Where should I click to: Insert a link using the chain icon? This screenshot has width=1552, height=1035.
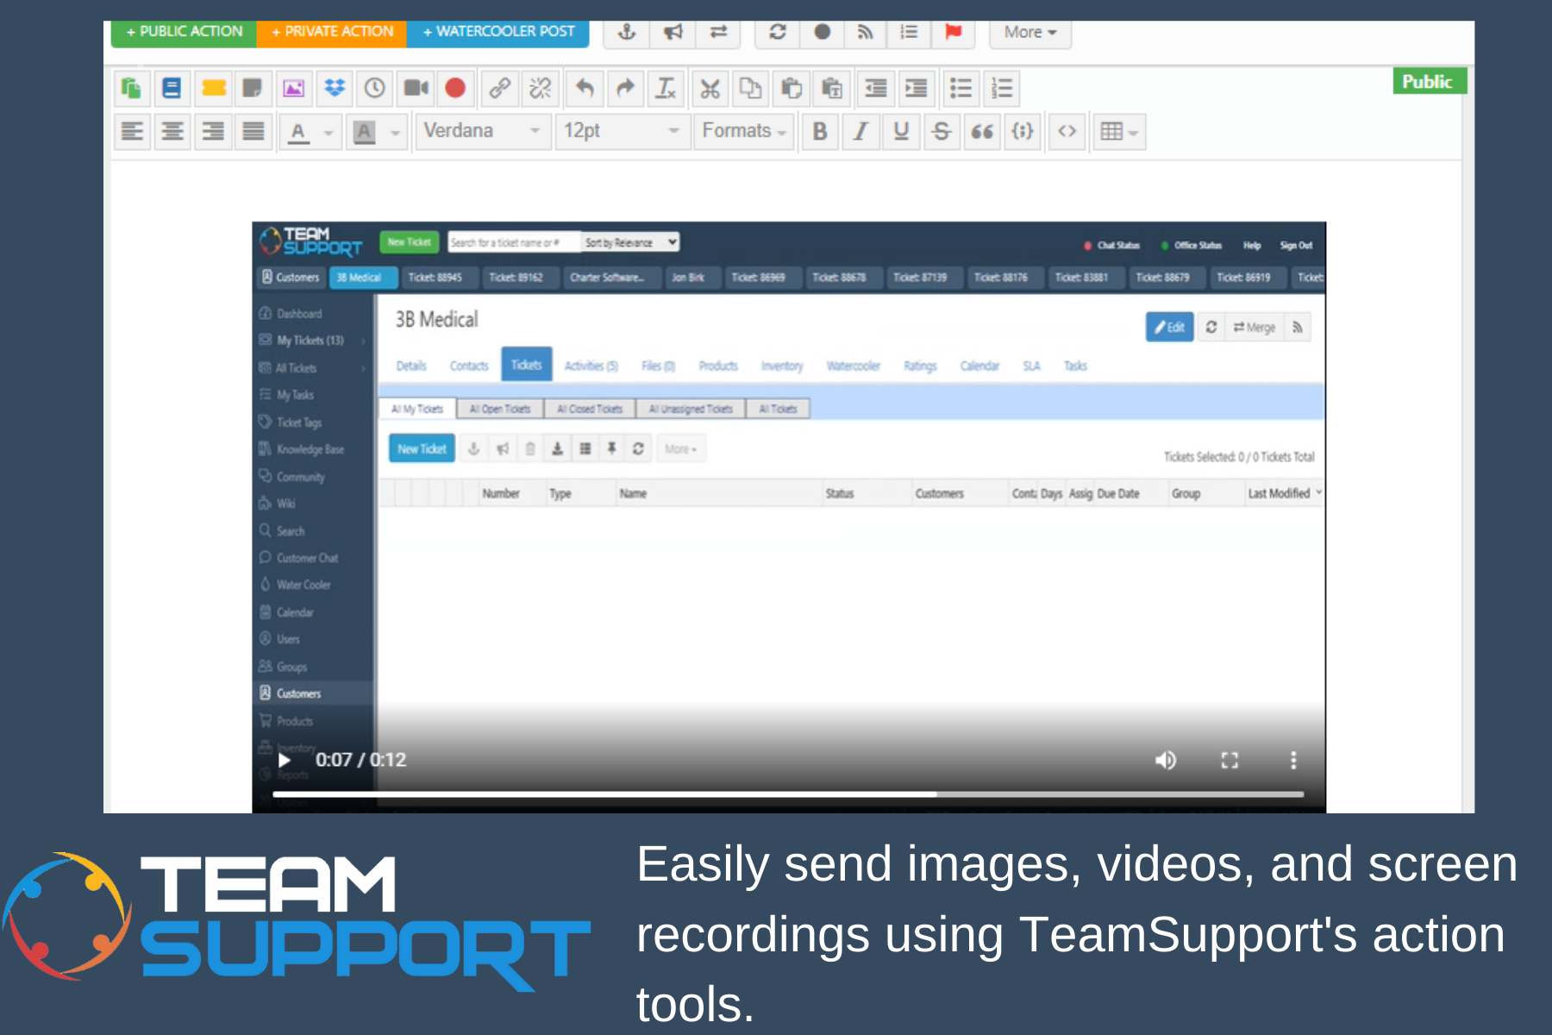coord(499,88)
